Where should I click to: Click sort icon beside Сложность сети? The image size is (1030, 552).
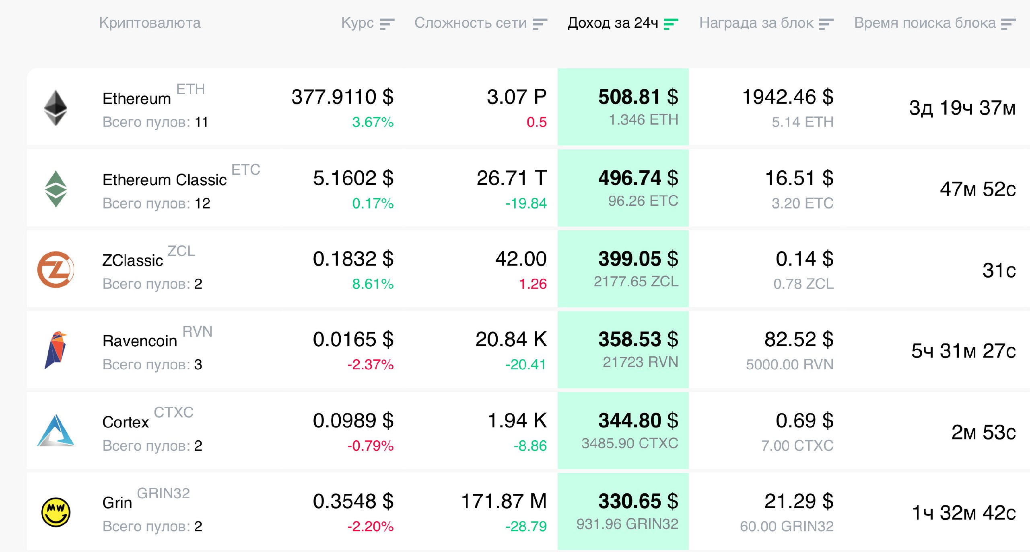(540, 24)
